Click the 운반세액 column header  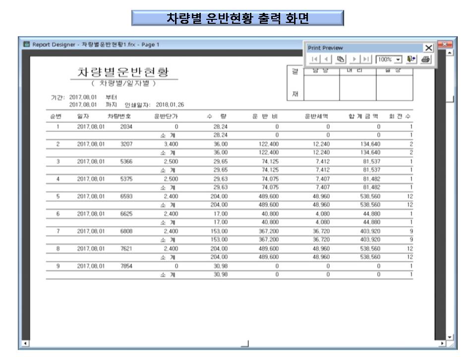[316, 116]
